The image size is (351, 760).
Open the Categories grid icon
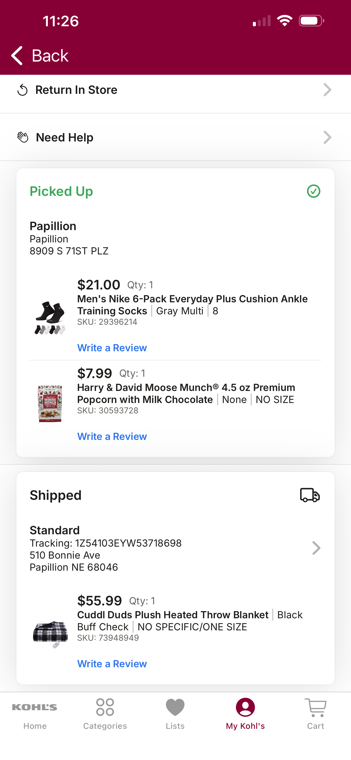coord(105,707)
